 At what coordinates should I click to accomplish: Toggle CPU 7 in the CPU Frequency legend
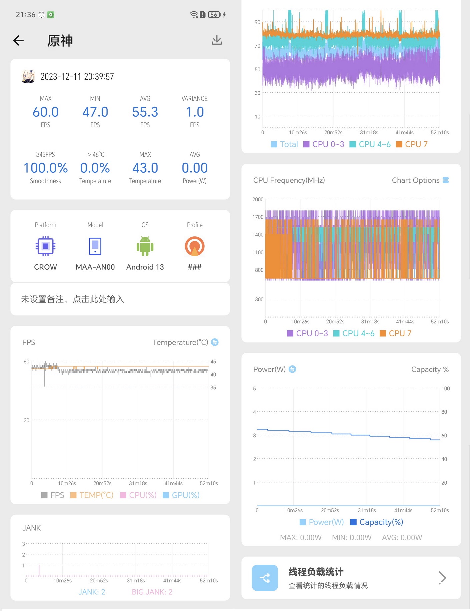click(x=396, y=333)
